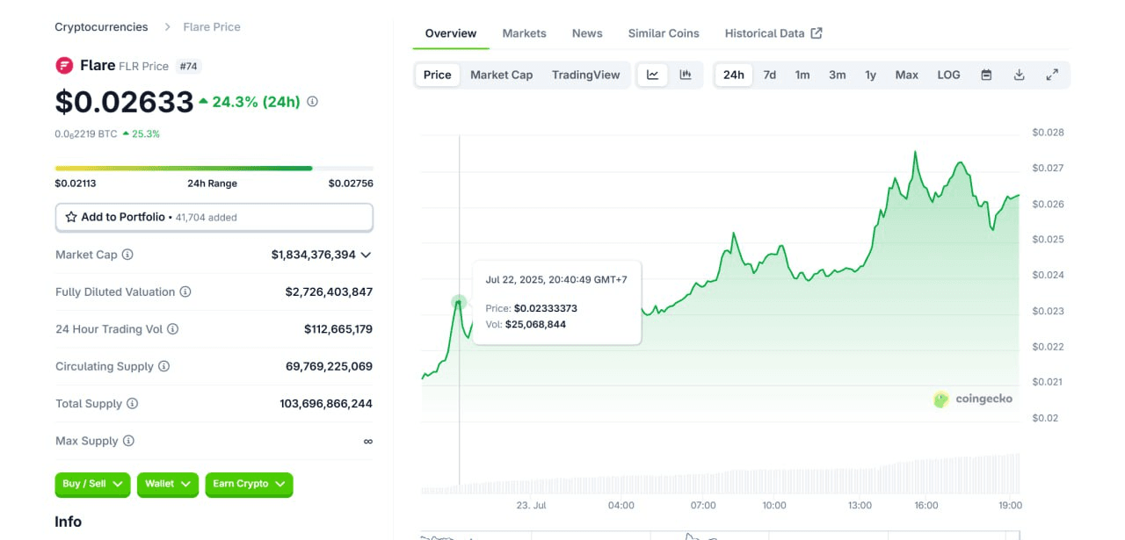Click the $2,726,403,847 valuation figure
Viewport: 1125px width, 540px height.
pos(329,292)
